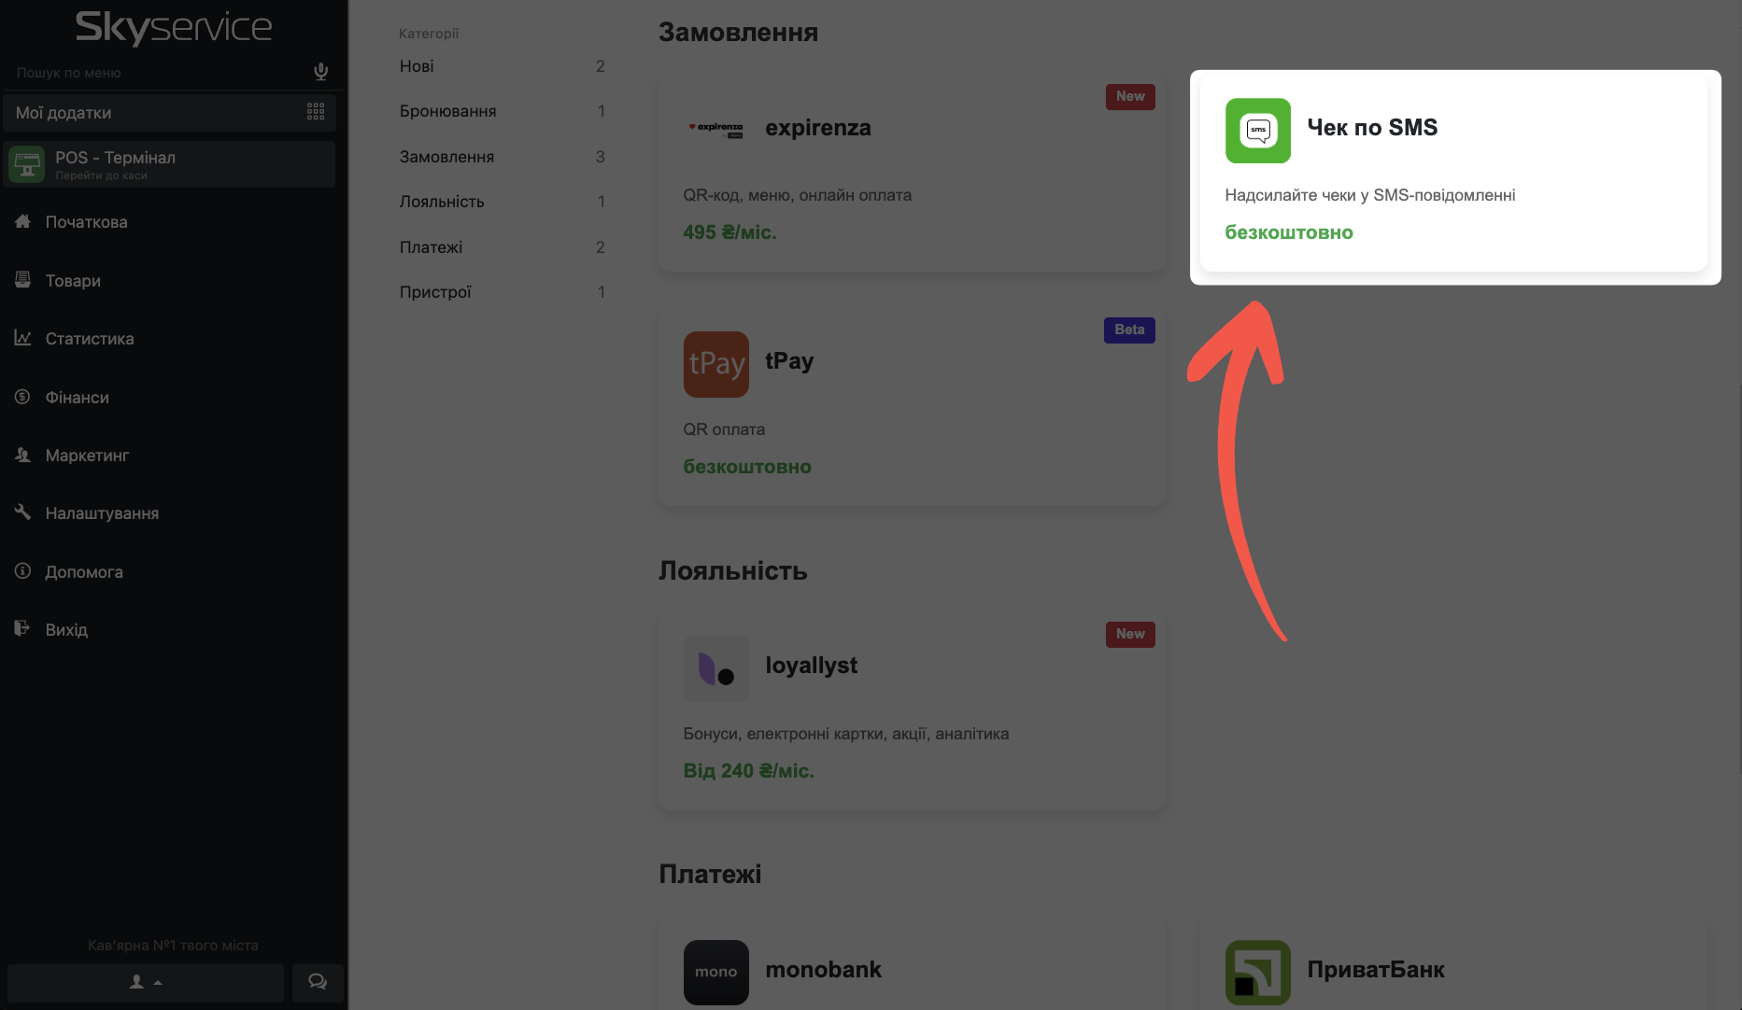Click the loyallyst app logo

pos(715,668)
